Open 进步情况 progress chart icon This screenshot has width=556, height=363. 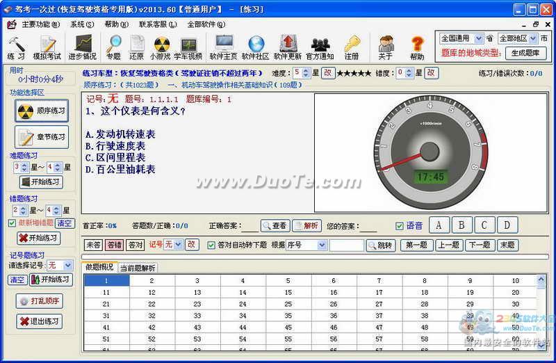pyautogui.click(x=83, y=46)
